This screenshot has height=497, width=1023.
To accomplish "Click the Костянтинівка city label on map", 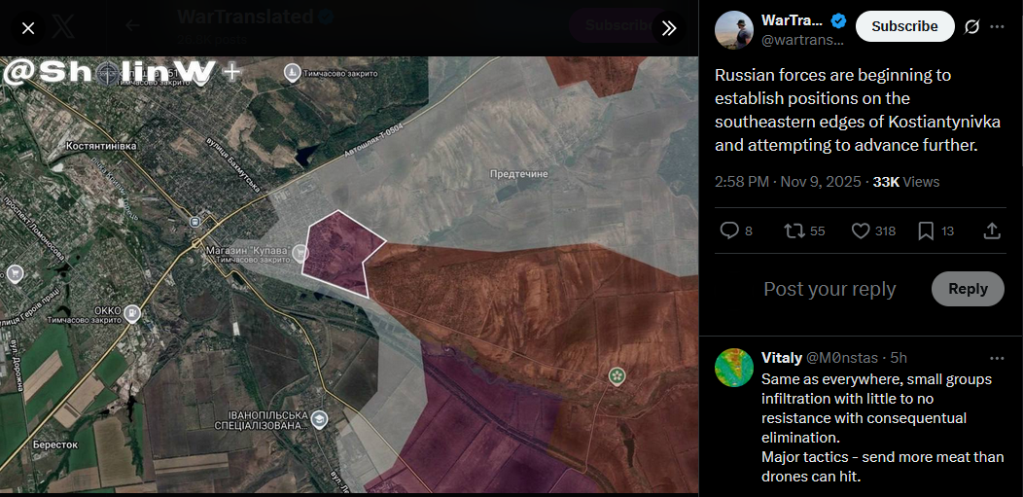I will tap(102, 146).
